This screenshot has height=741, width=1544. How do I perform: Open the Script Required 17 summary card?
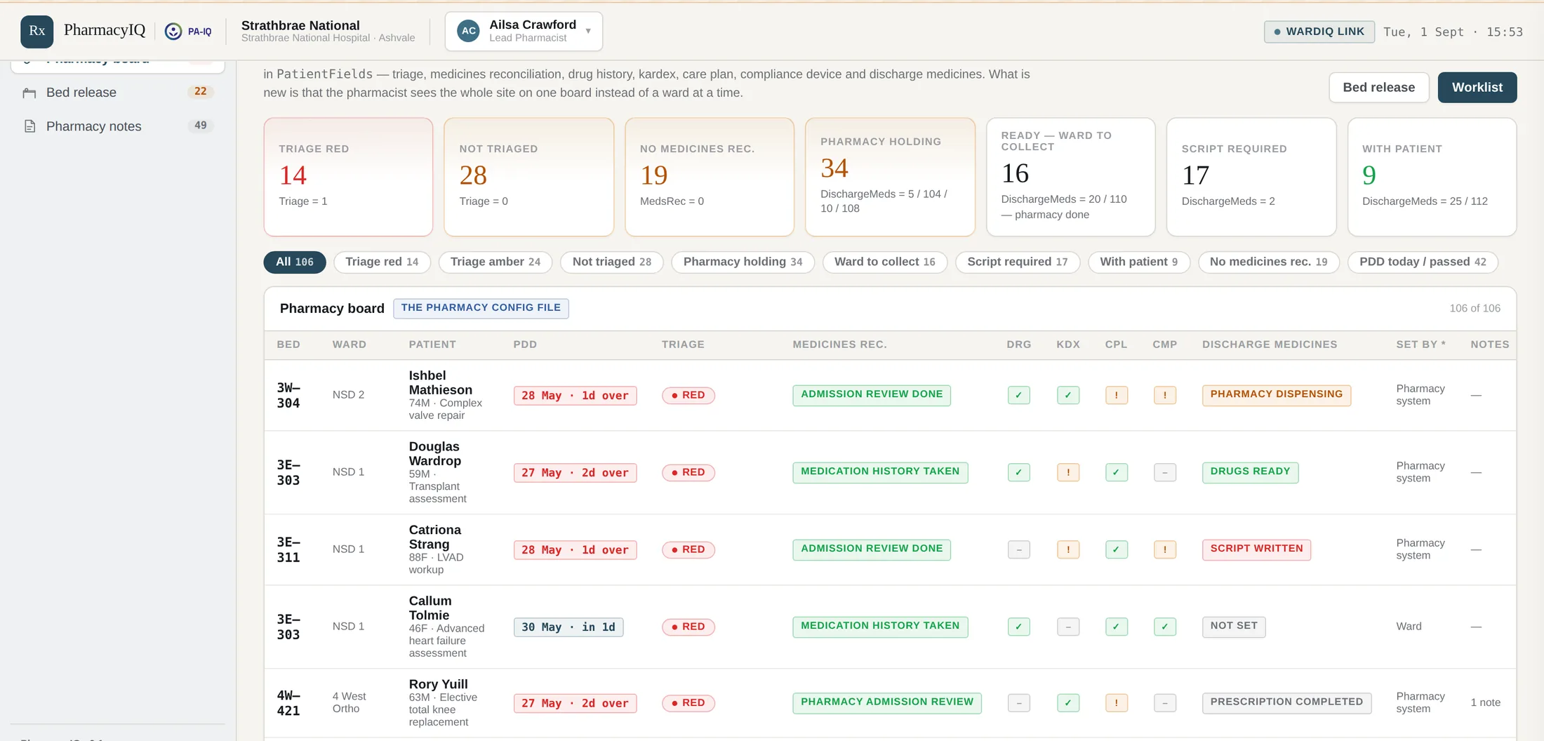(1251, 177)
